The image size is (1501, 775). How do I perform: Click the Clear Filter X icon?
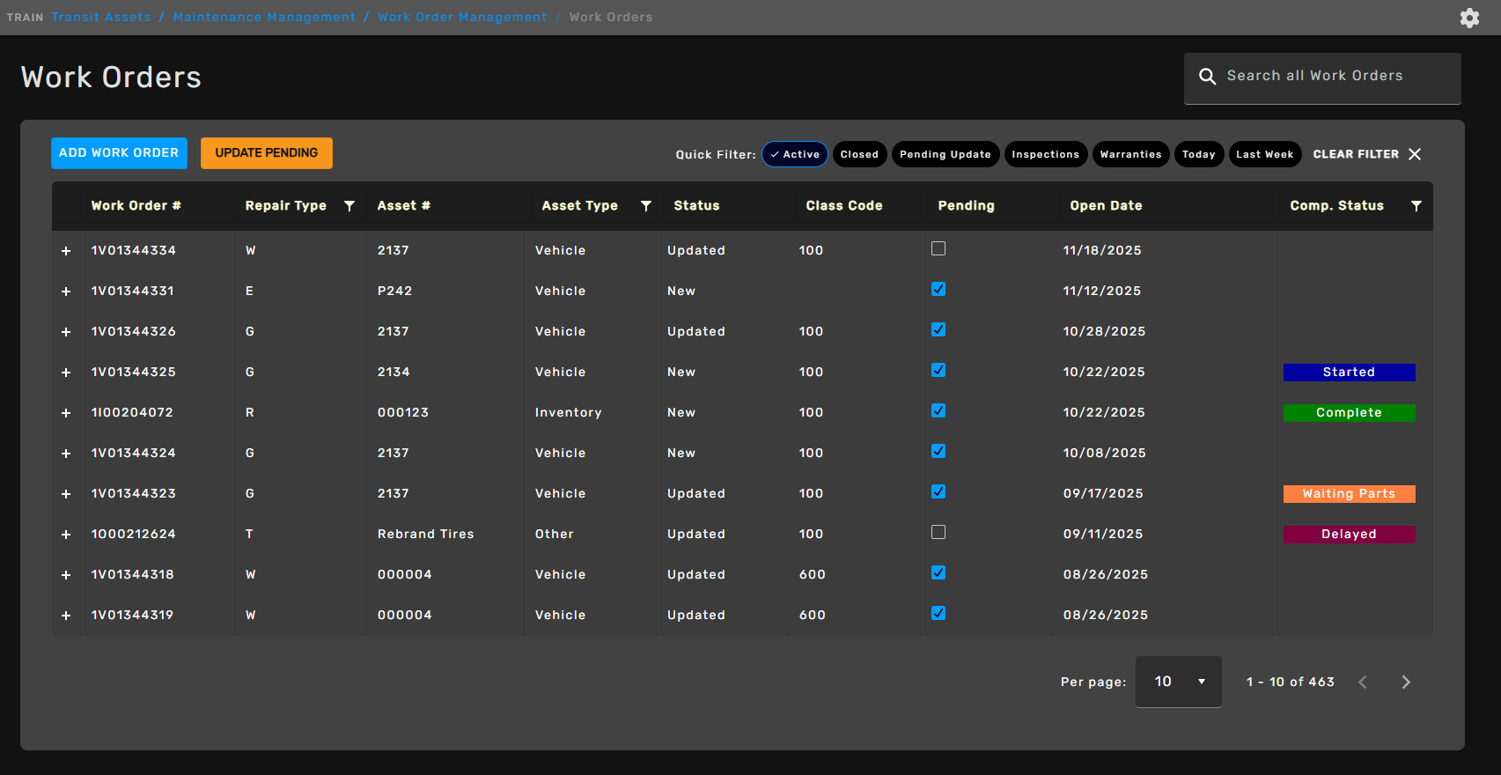pyautogui.click(x=1415, y=154)
